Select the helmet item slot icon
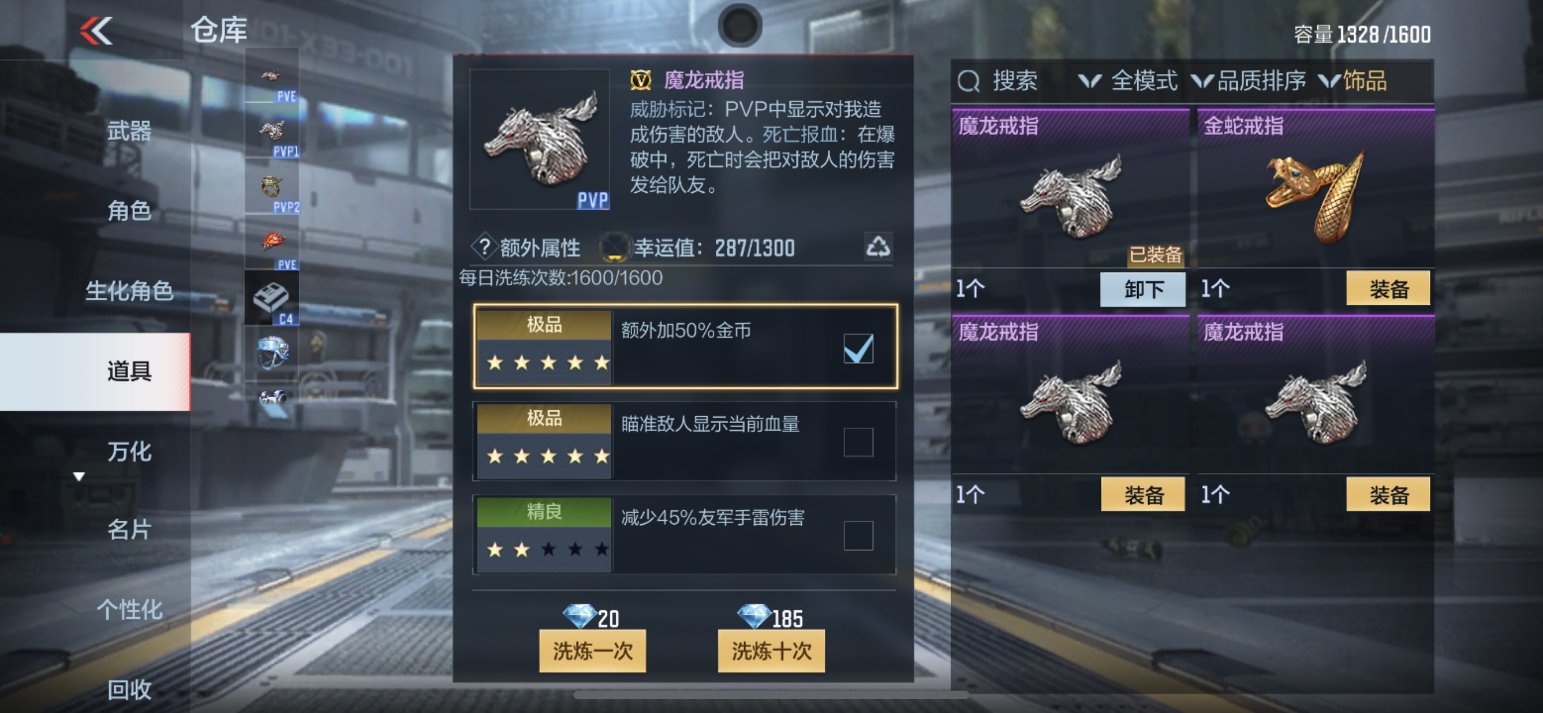The width and height of the screenshot is (1543, 713). (272, 353)
